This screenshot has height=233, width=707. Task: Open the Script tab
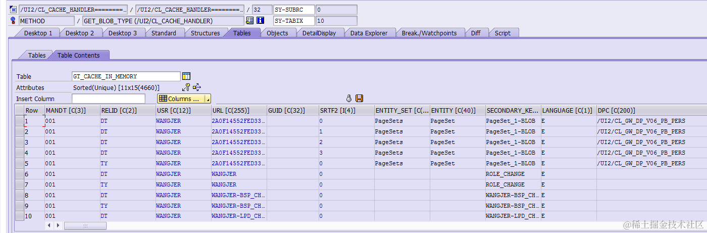tap(502, 33)
